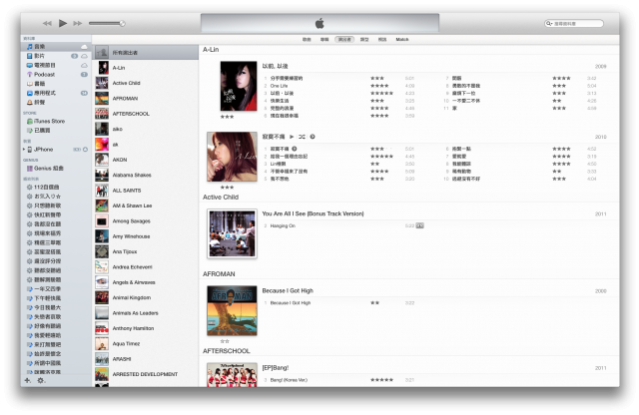Select the Hanging On track
Image resolution: width=639 pixels, height=415 pixels.
pyautogui.click(x=283, y=226)
